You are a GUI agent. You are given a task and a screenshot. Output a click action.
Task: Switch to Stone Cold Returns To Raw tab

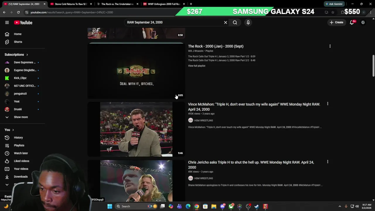coord(71,4)
